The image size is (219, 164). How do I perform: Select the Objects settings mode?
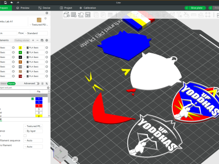11,83
